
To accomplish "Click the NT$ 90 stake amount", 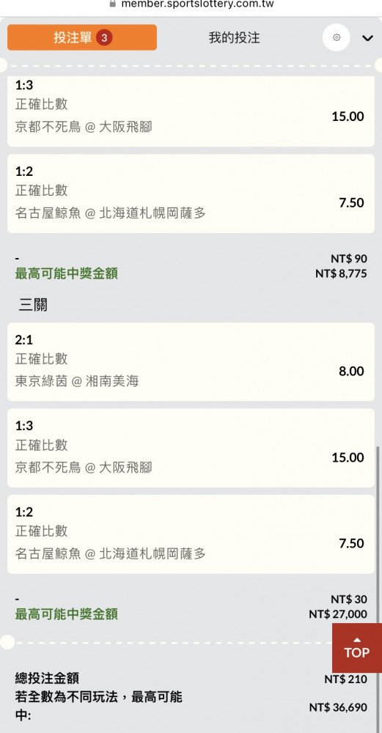I will click(x=349, y=259).
